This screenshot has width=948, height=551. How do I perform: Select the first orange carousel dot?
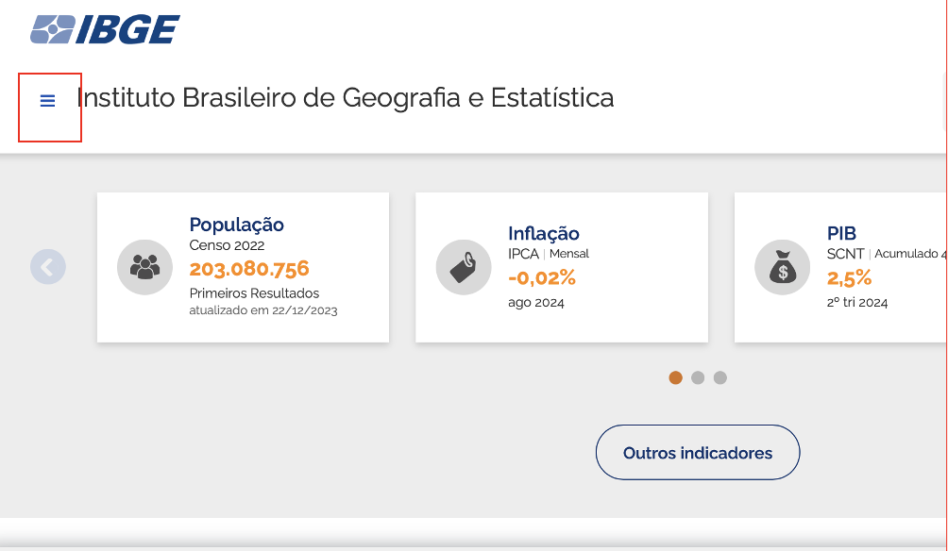tap(675, 377)
